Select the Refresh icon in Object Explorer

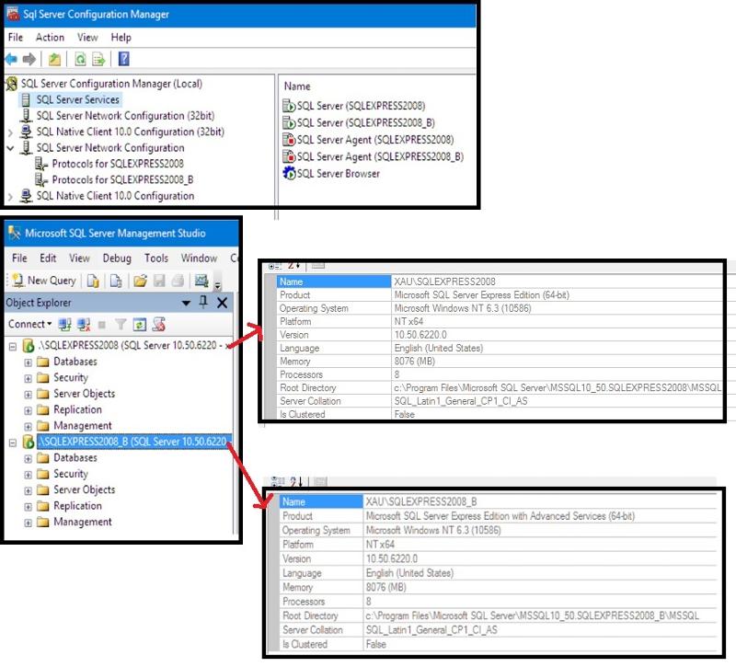coord(139,324)
